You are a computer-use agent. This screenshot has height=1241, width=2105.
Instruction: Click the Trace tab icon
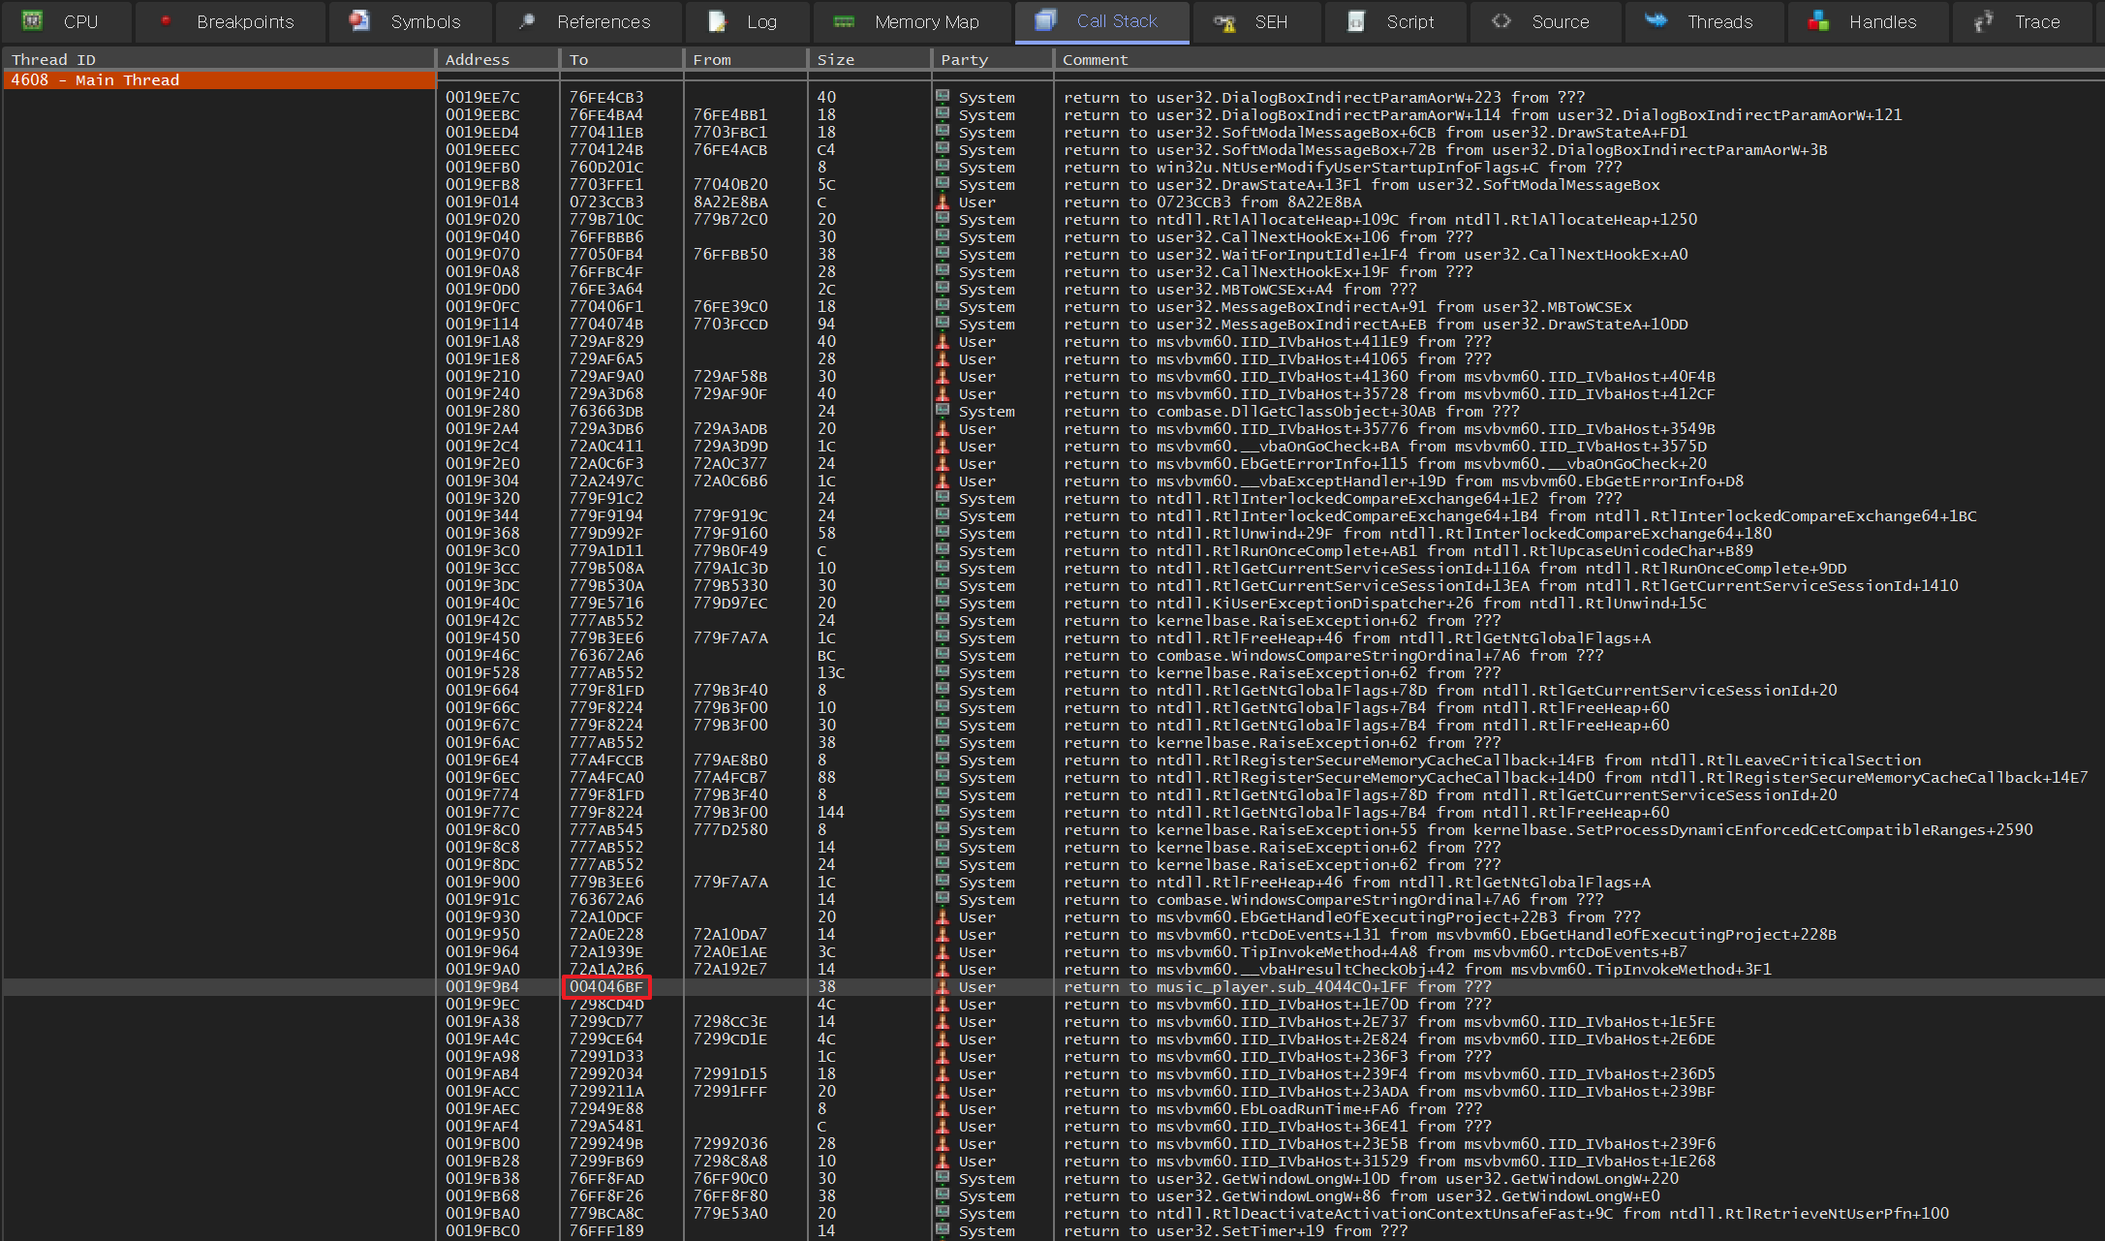pos(1983,21)
